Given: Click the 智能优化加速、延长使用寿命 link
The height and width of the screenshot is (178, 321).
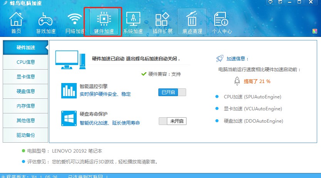Looking at the screenshot, I should [x=110, y=123].
